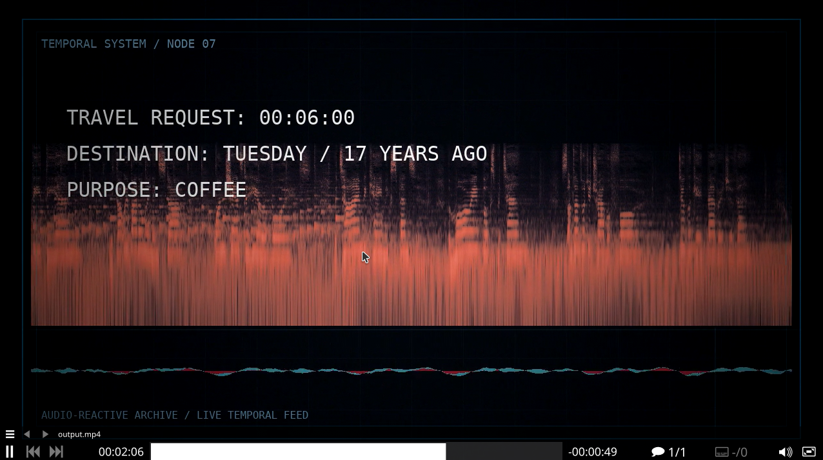Viewport: 823px width, 460px height.
Task: Click the elapsed time 00:02:06
Action: 121,452
